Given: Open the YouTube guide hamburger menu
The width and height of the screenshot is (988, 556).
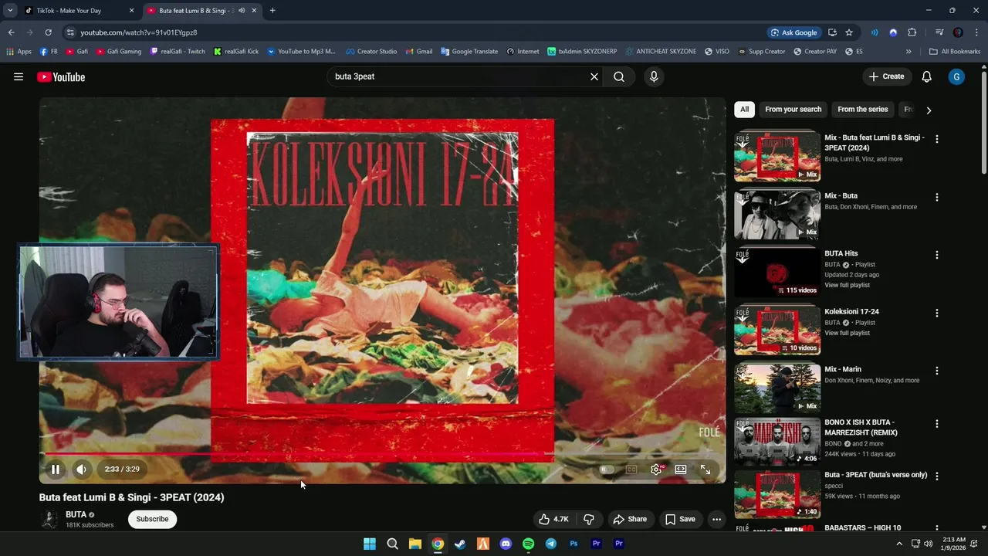Looking at the screenshot, I should [19, 76].
